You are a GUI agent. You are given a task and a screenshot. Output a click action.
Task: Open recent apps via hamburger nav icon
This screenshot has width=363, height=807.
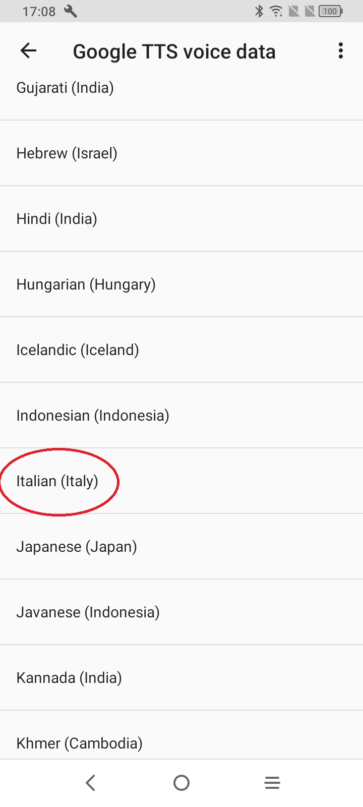(x=272, y=783)
